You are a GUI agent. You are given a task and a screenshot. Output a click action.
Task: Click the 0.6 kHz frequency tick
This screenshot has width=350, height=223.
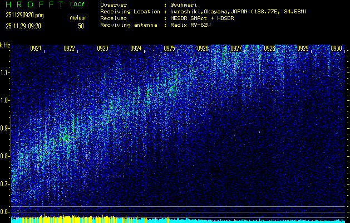5,211
